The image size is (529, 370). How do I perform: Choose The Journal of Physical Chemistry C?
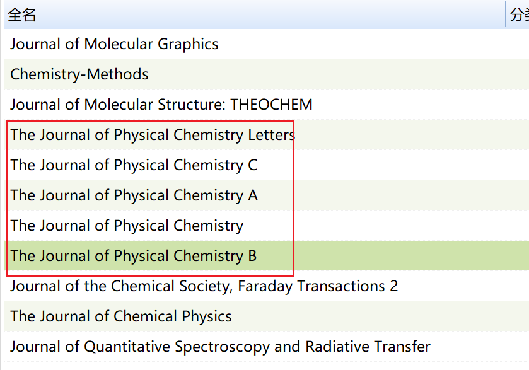click(x=134, y=165)
